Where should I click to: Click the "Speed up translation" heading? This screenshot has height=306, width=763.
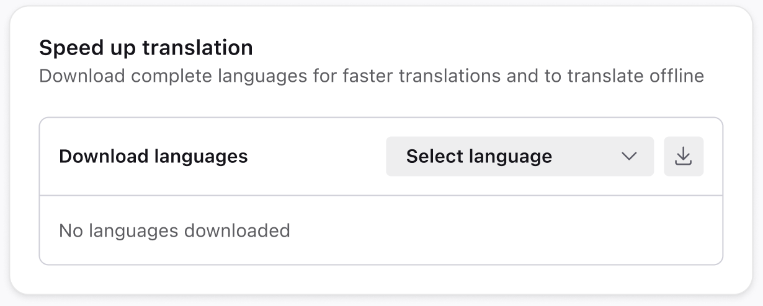(146, 48)
